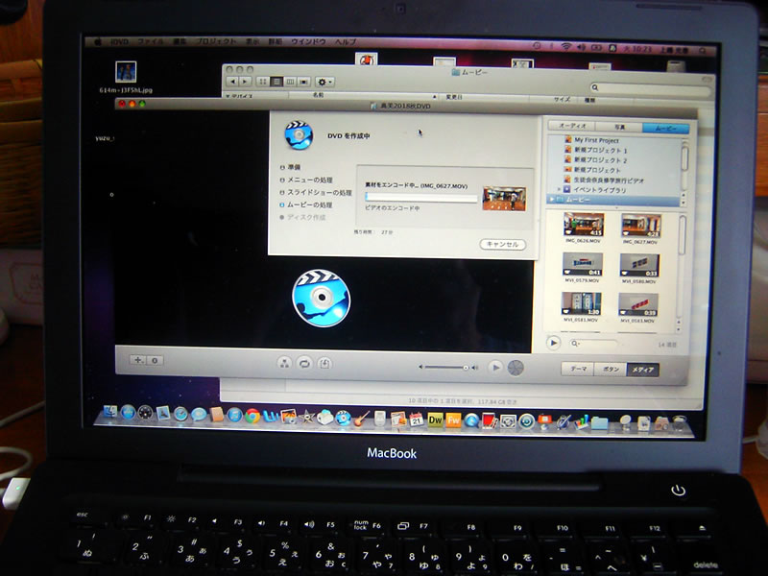Click Finder window forward button
The height and width of the screenshot is (576, 768).
click(245, 82)
